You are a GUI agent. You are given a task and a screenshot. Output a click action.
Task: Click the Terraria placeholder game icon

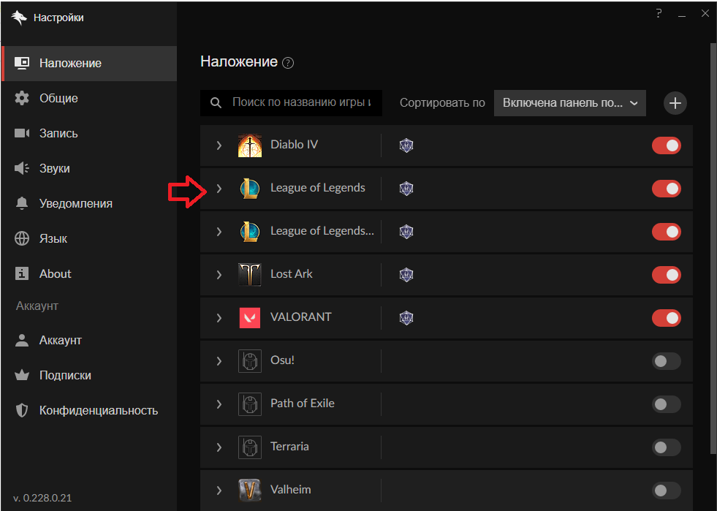[250, 447]
